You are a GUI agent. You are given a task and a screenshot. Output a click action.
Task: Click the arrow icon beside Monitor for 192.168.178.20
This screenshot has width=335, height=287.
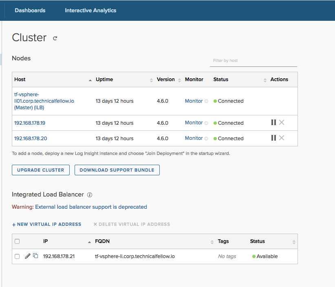206,139
